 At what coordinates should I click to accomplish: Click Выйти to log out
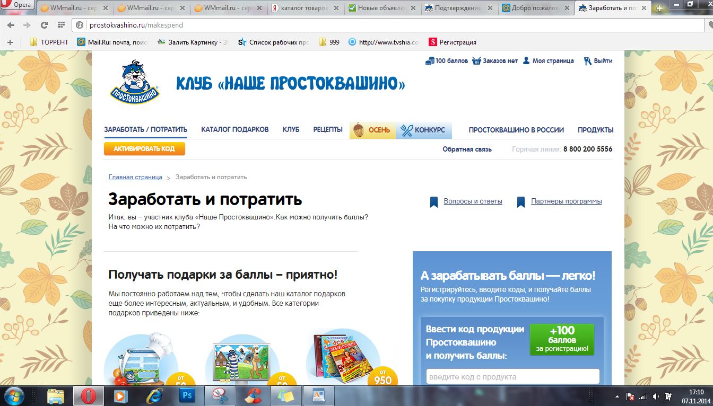598,61
